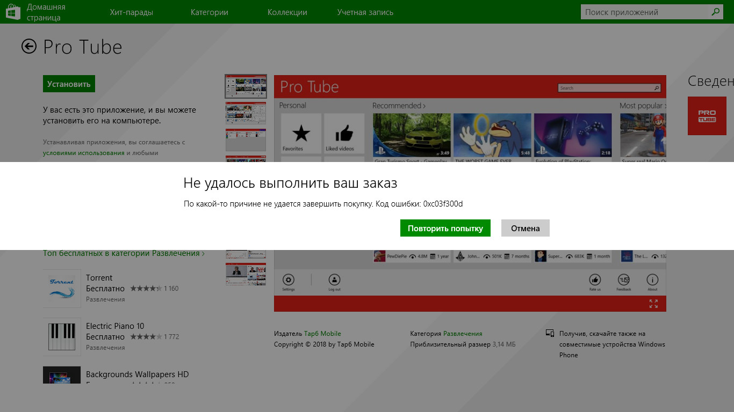Click the Electric Piano 10 title
Viewport: 734px width, 412px height.
tap(115, 326)
